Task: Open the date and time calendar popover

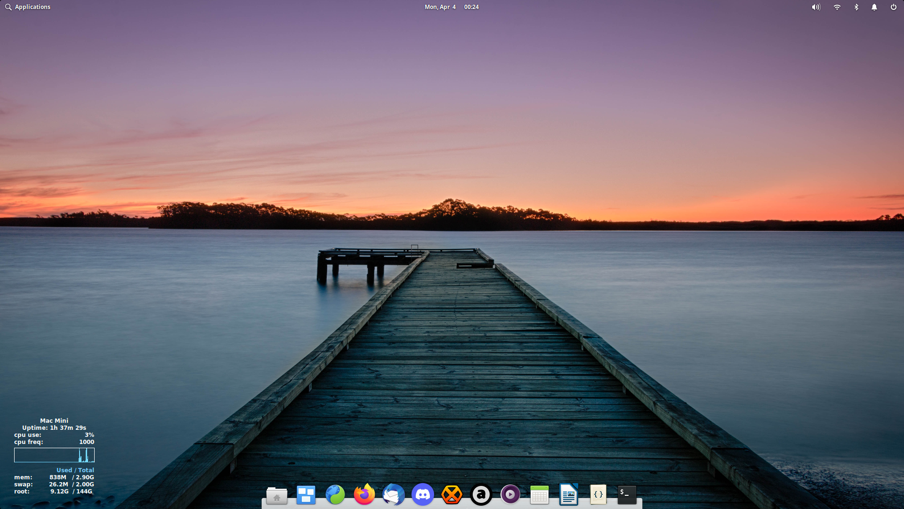Action: tap(452, 7)
